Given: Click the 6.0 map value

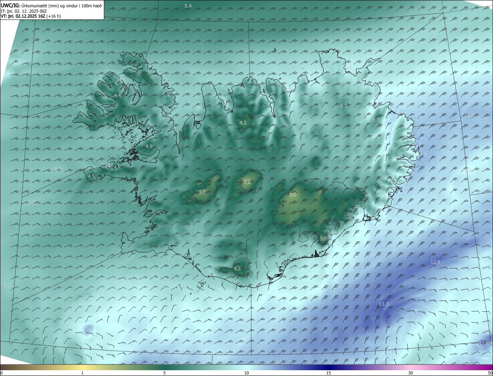Looking at the screenshot, I should [x=376, y=120].
